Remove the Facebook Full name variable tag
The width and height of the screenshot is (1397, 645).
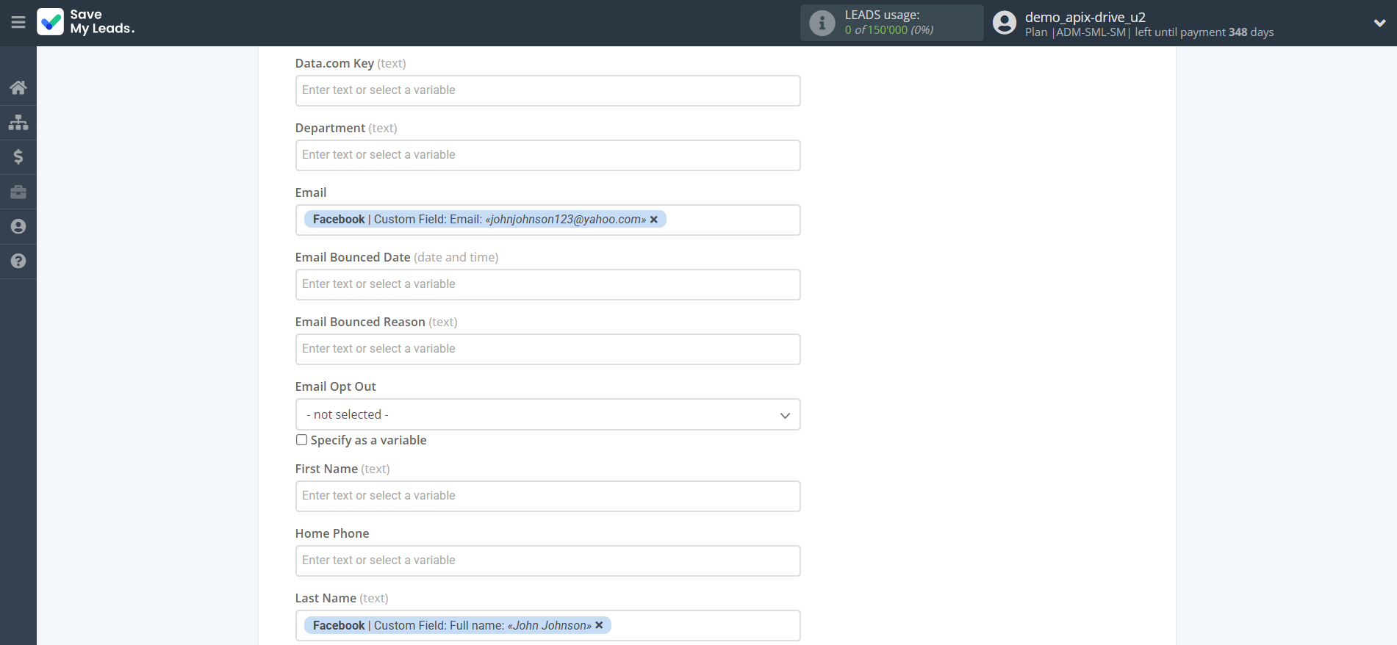tap(599, 625)
